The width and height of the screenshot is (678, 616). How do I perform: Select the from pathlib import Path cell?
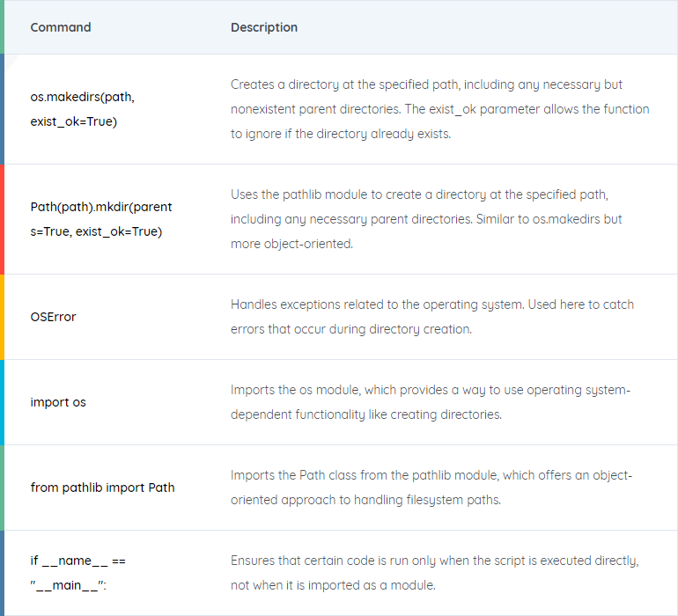coord(102,488)
